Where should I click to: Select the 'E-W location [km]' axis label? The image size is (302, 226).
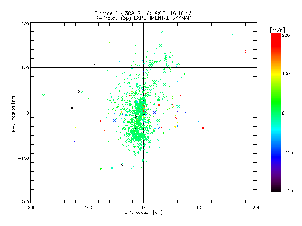(x=143, y=212)
